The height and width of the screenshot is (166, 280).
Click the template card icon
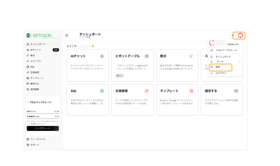pos(191,91)
